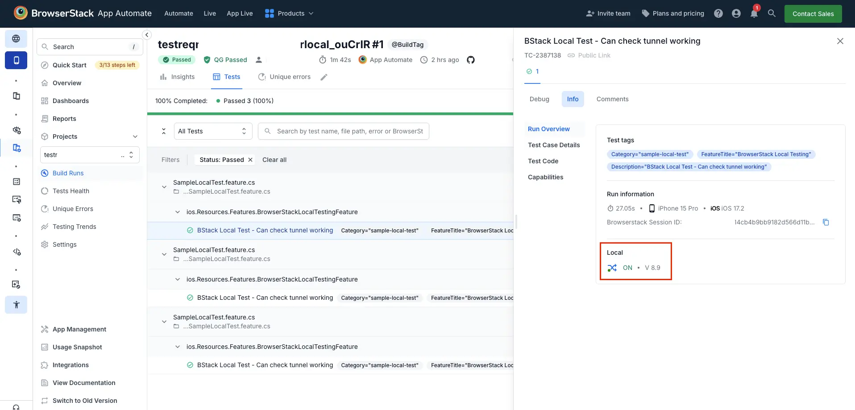Image resolution: width=855 pixels, height=410 pixels.
Task: Remove the Status: Passed filter chip
Action: (x=250, y=160)
